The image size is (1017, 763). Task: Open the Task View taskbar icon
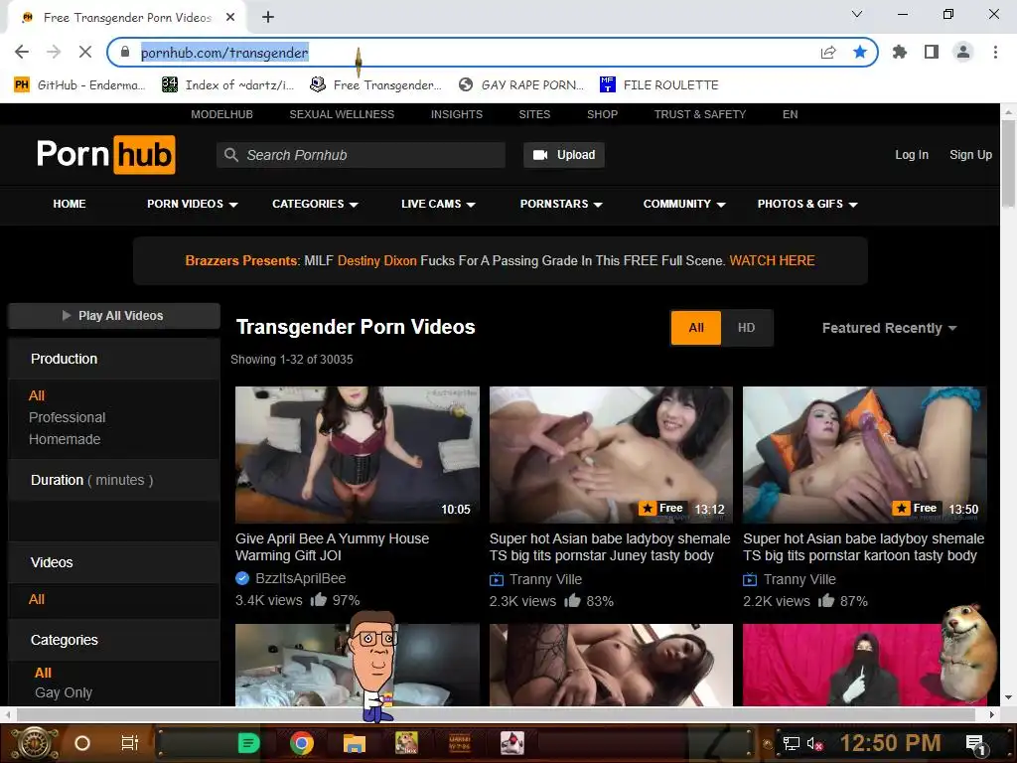(x=130, y=743)
